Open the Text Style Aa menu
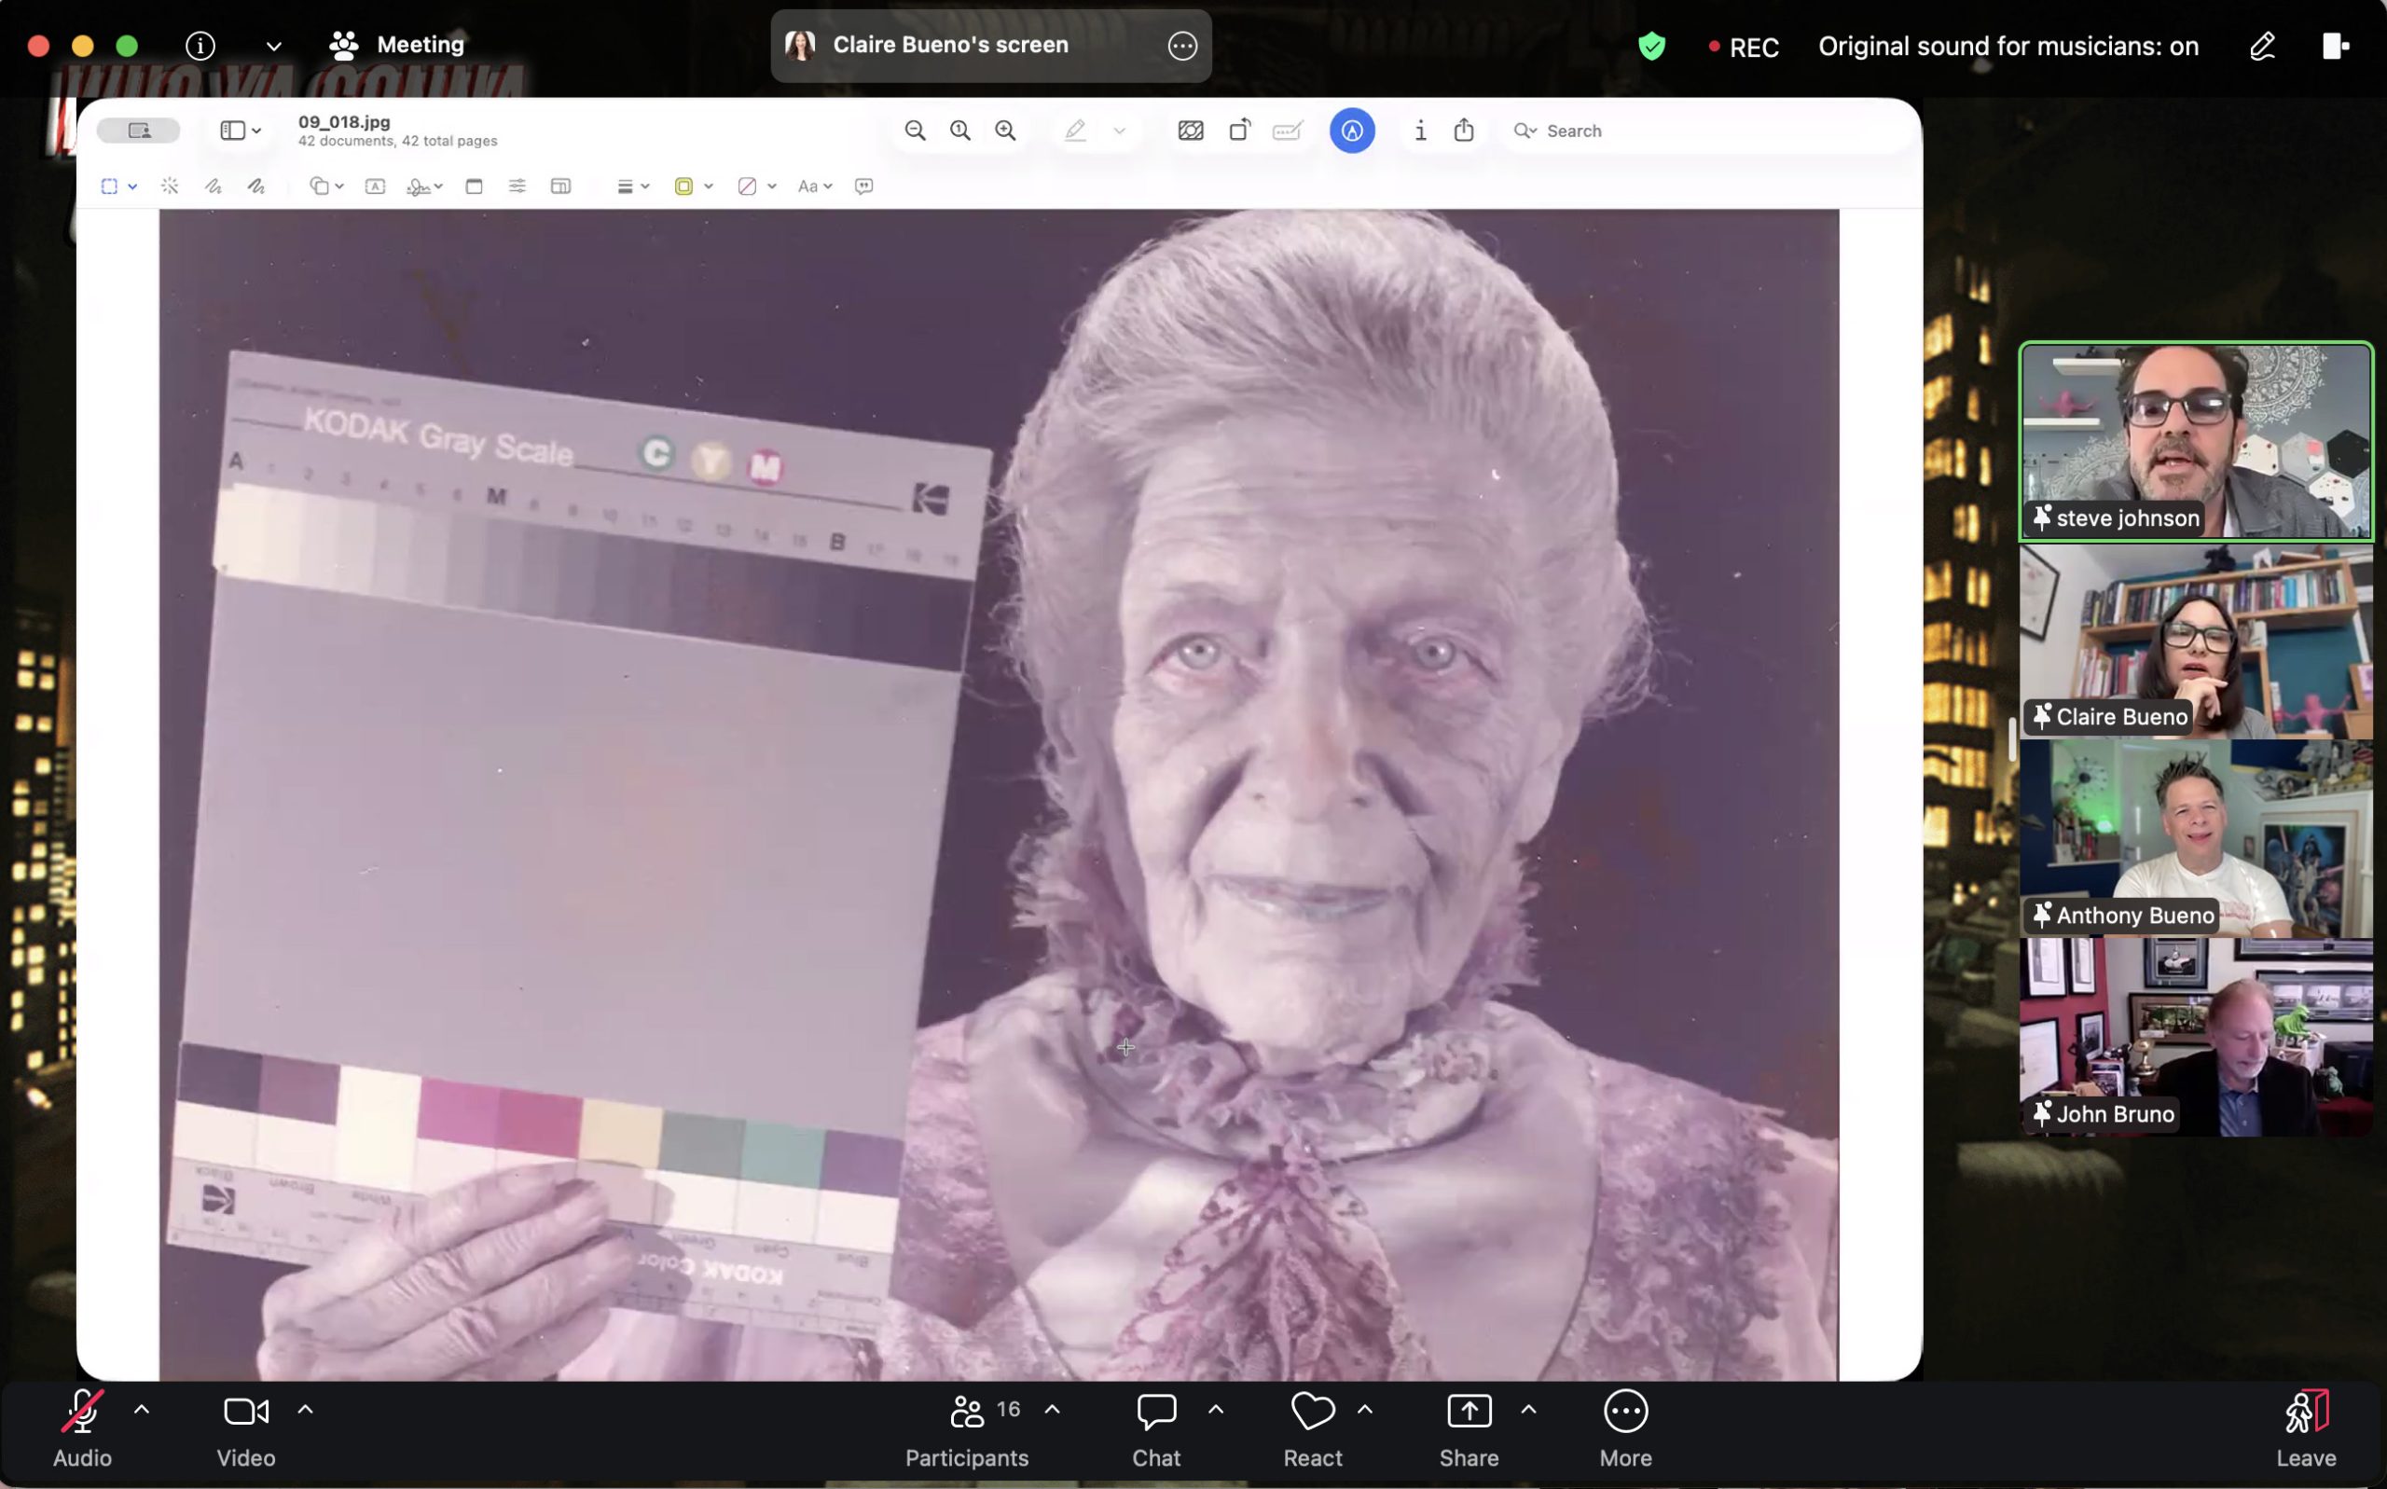2387x1489 pixels. pyautogui.click(x=814, y=186)
